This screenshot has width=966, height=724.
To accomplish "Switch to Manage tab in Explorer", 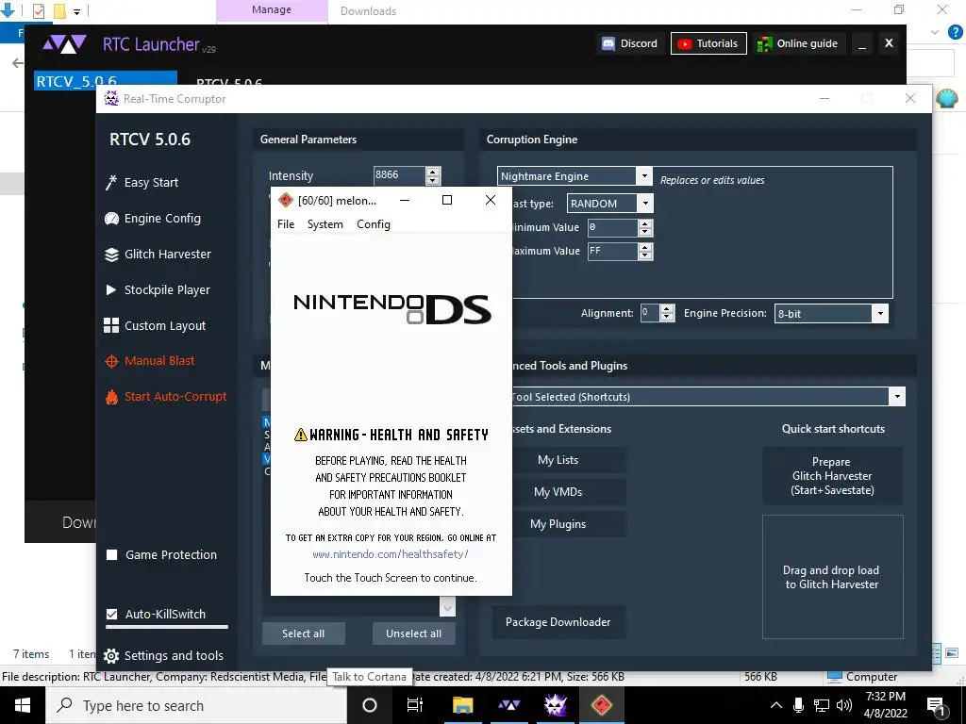I will (x=272, y=10).
